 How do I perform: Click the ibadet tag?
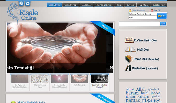click(x=155, y=93)
